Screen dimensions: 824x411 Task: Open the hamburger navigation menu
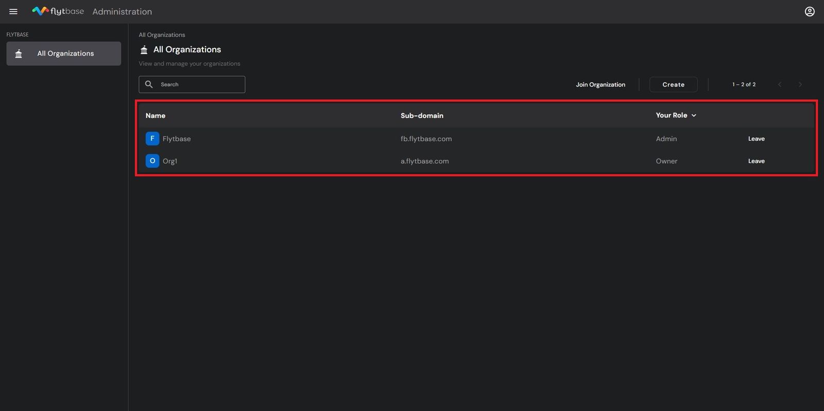pos(13,11)
